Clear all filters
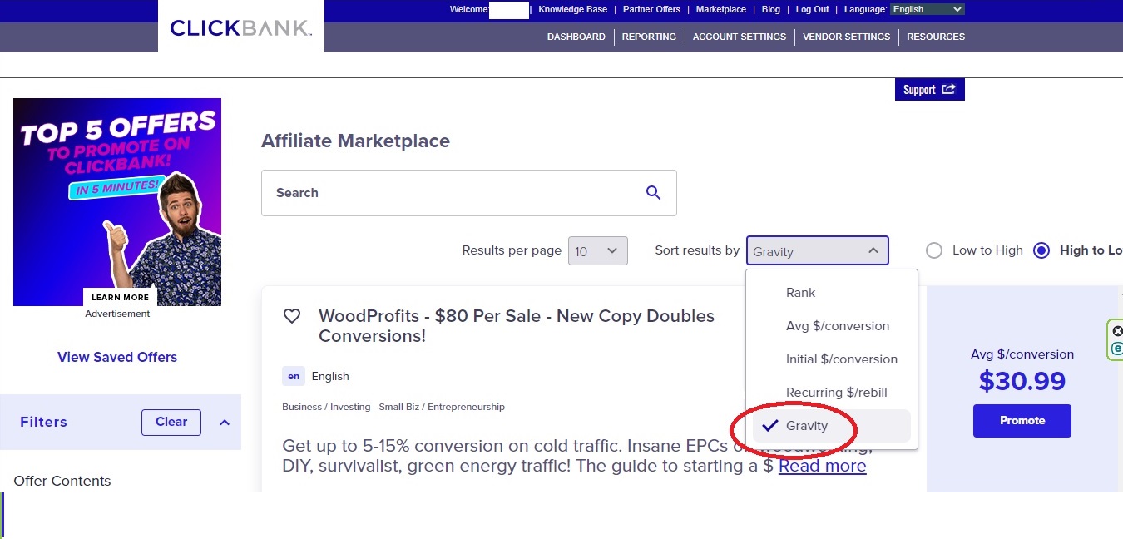 point(171,423)
